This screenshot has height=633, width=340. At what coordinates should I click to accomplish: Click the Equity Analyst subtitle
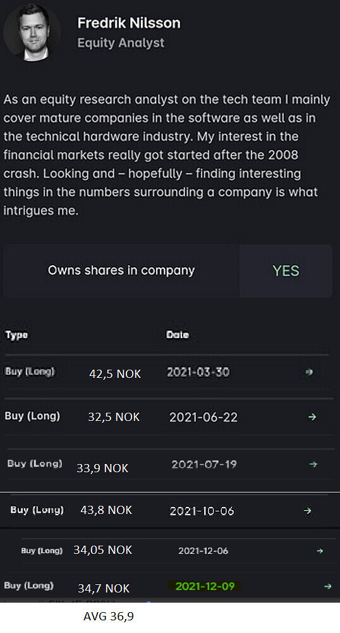(121, 43)
